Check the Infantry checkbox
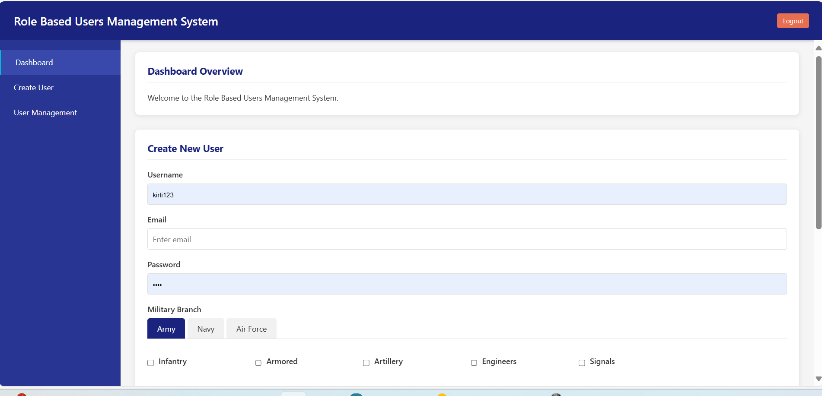The image size is (822, 396). (x=151, y=363)
